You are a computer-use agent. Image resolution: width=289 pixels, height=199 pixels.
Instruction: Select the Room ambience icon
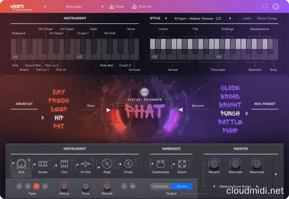(182, 164)
